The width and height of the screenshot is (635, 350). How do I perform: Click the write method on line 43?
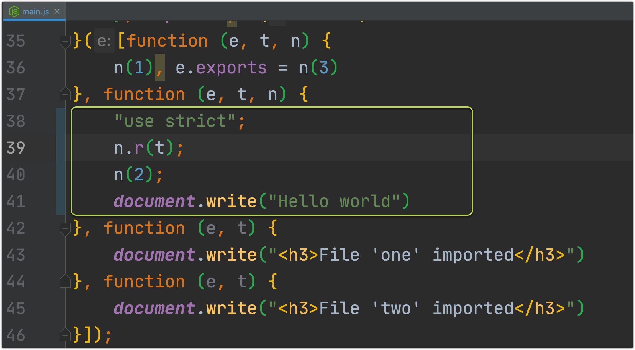(x=231, y=255)
